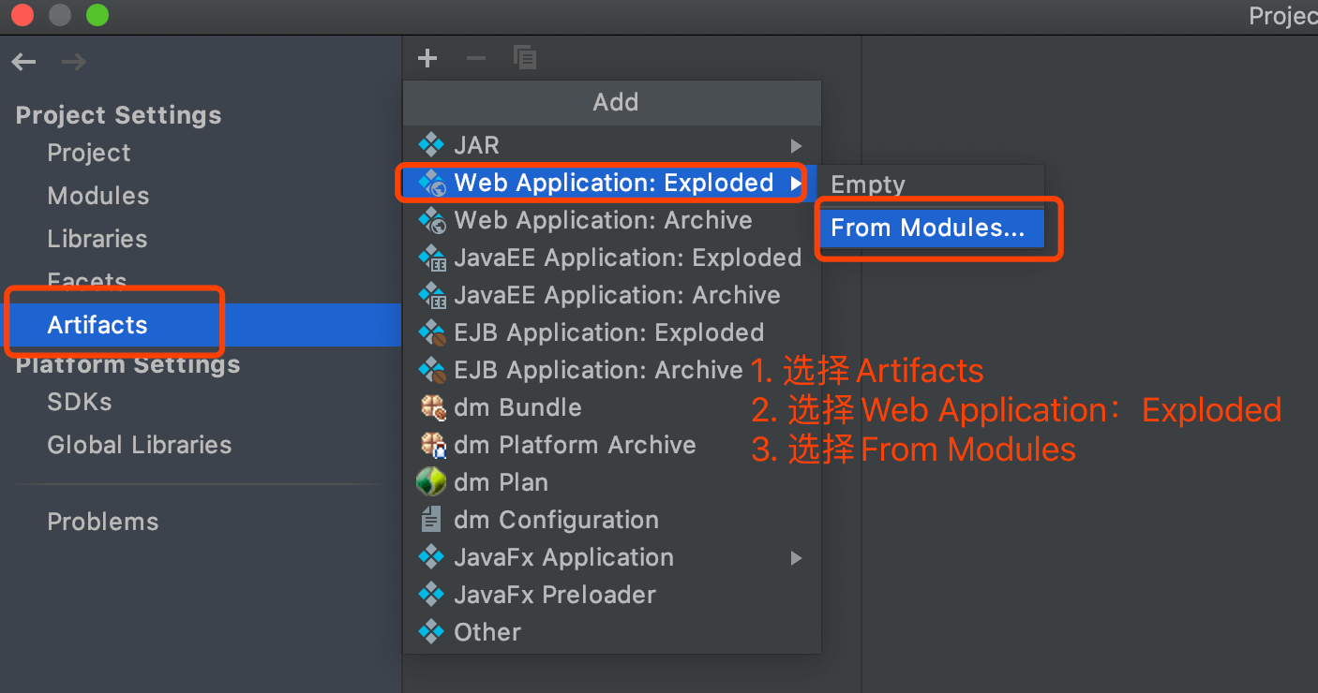Viewport: 1318px width, 693px height.
Task: Pick EJB Application: Exploded from list
Action: [x=608, y=332]
